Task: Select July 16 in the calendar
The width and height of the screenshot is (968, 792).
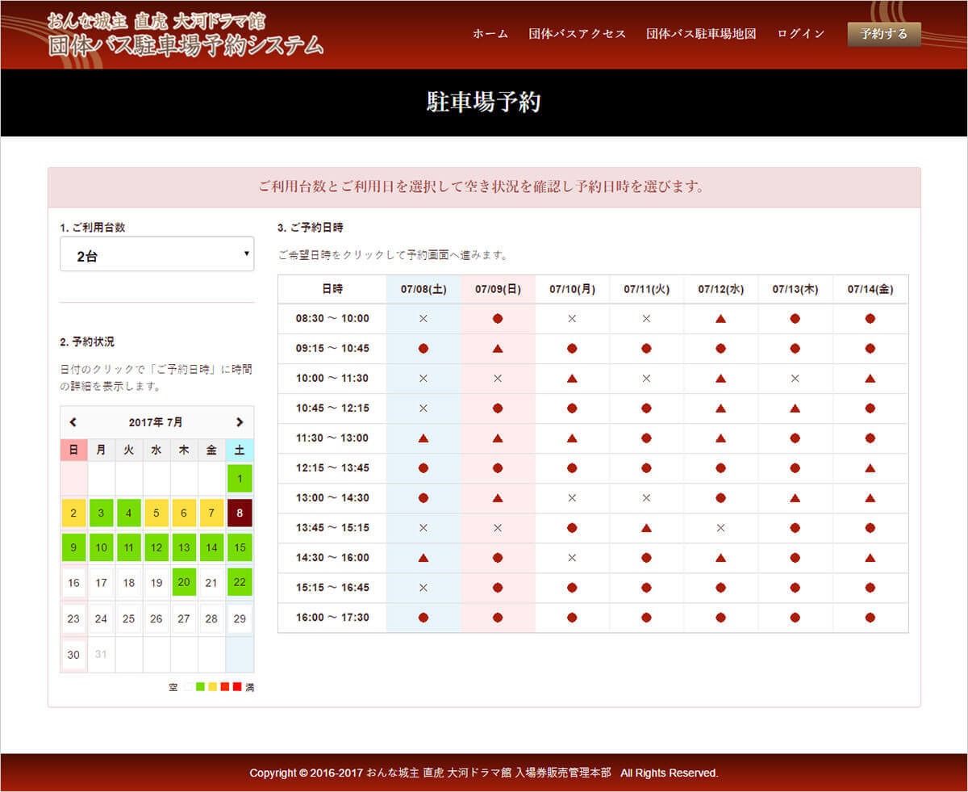Action: (73, 582)
